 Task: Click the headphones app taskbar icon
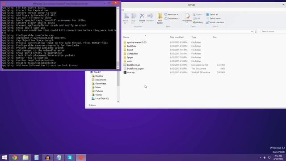pos(48,157)
